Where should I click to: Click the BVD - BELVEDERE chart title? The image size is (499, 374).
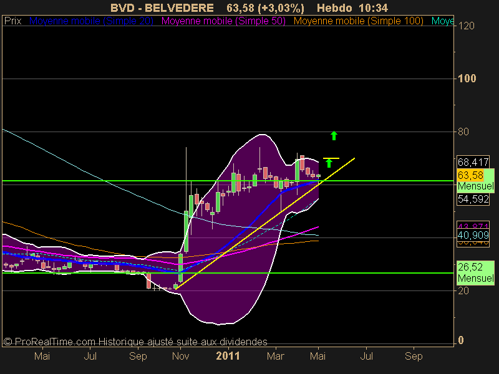(x=162, y=7)
